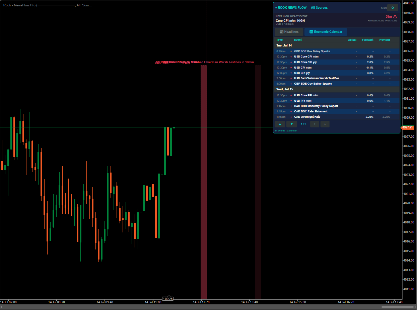This screenshot has width=417, height=310.
Task: Click the 00:26 candle countdown label
Action: (168, 299)
